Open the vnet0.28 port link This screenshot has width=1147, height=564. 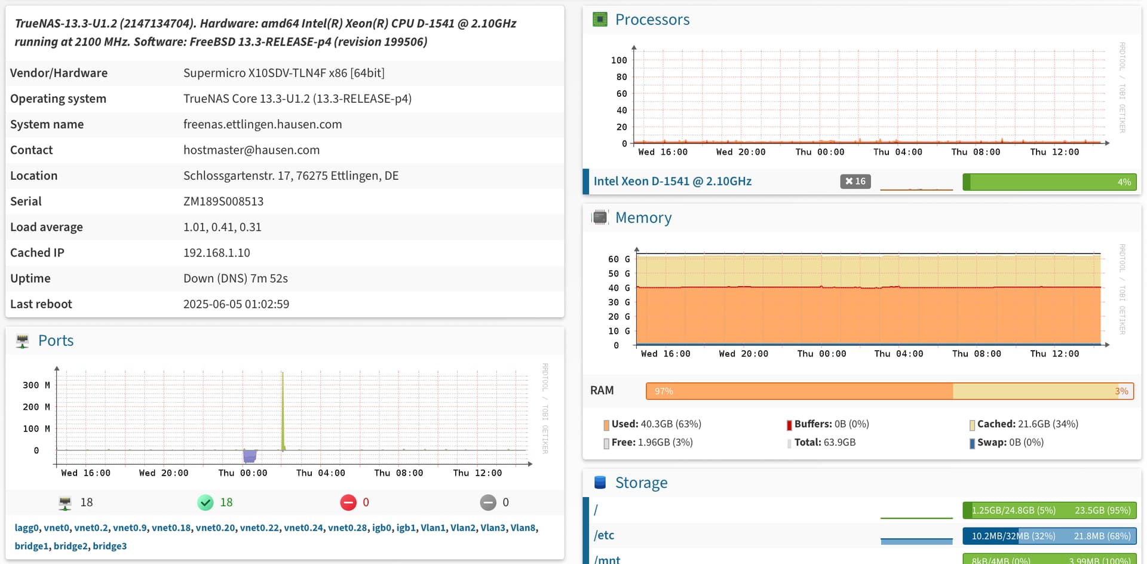(348, 528)
